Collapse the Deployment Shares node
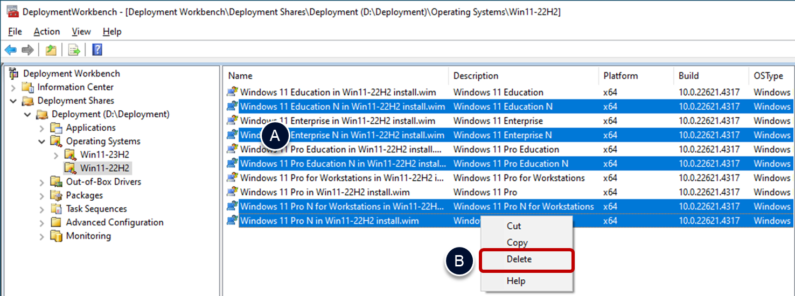The image size is (795, 296). click(13, 101)
